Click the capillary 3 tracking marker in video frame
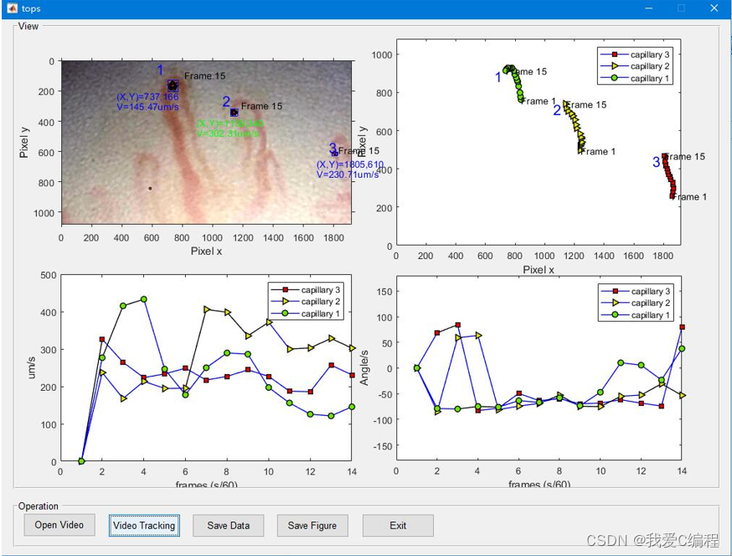 point(335,153)
